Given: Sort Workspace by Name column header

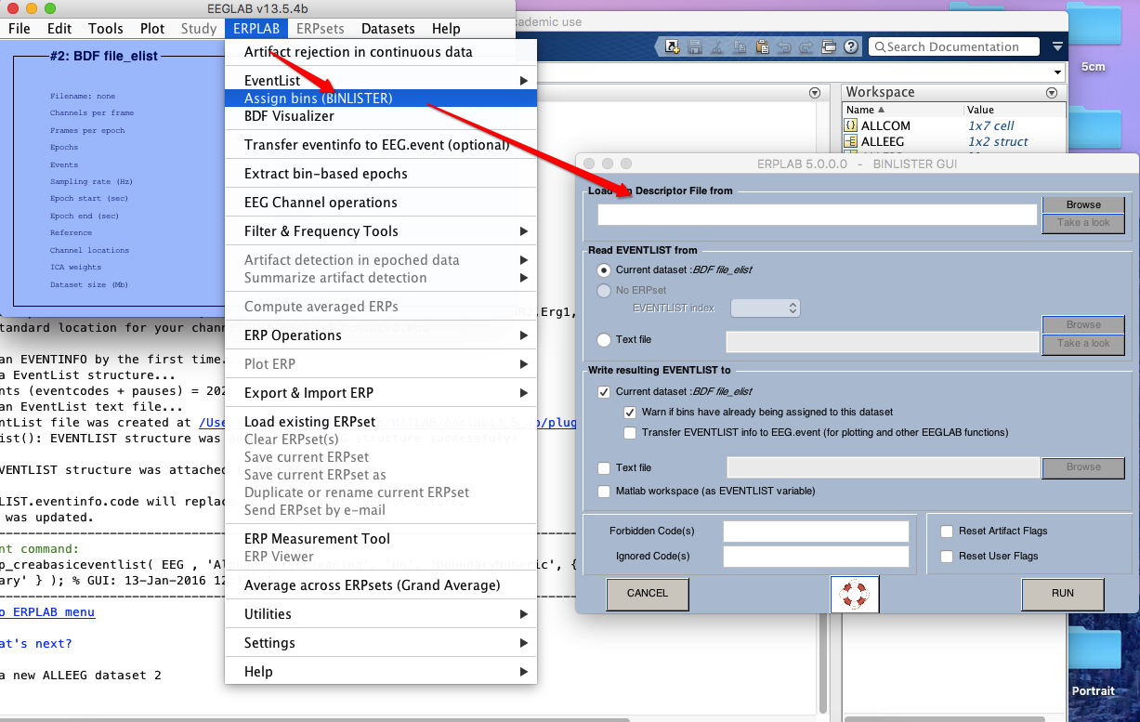Looking at the screenshot, I should point(904,110).
